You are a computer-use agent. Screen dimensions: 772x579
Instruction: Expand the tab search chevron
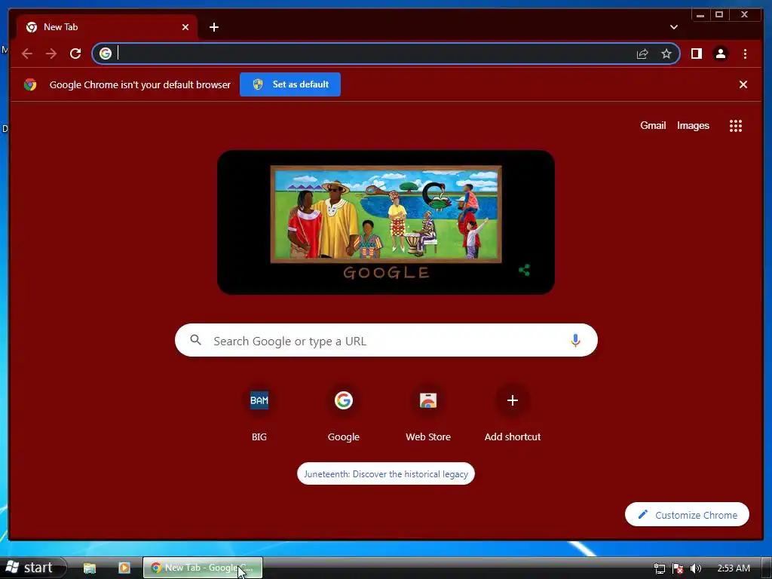673,27
